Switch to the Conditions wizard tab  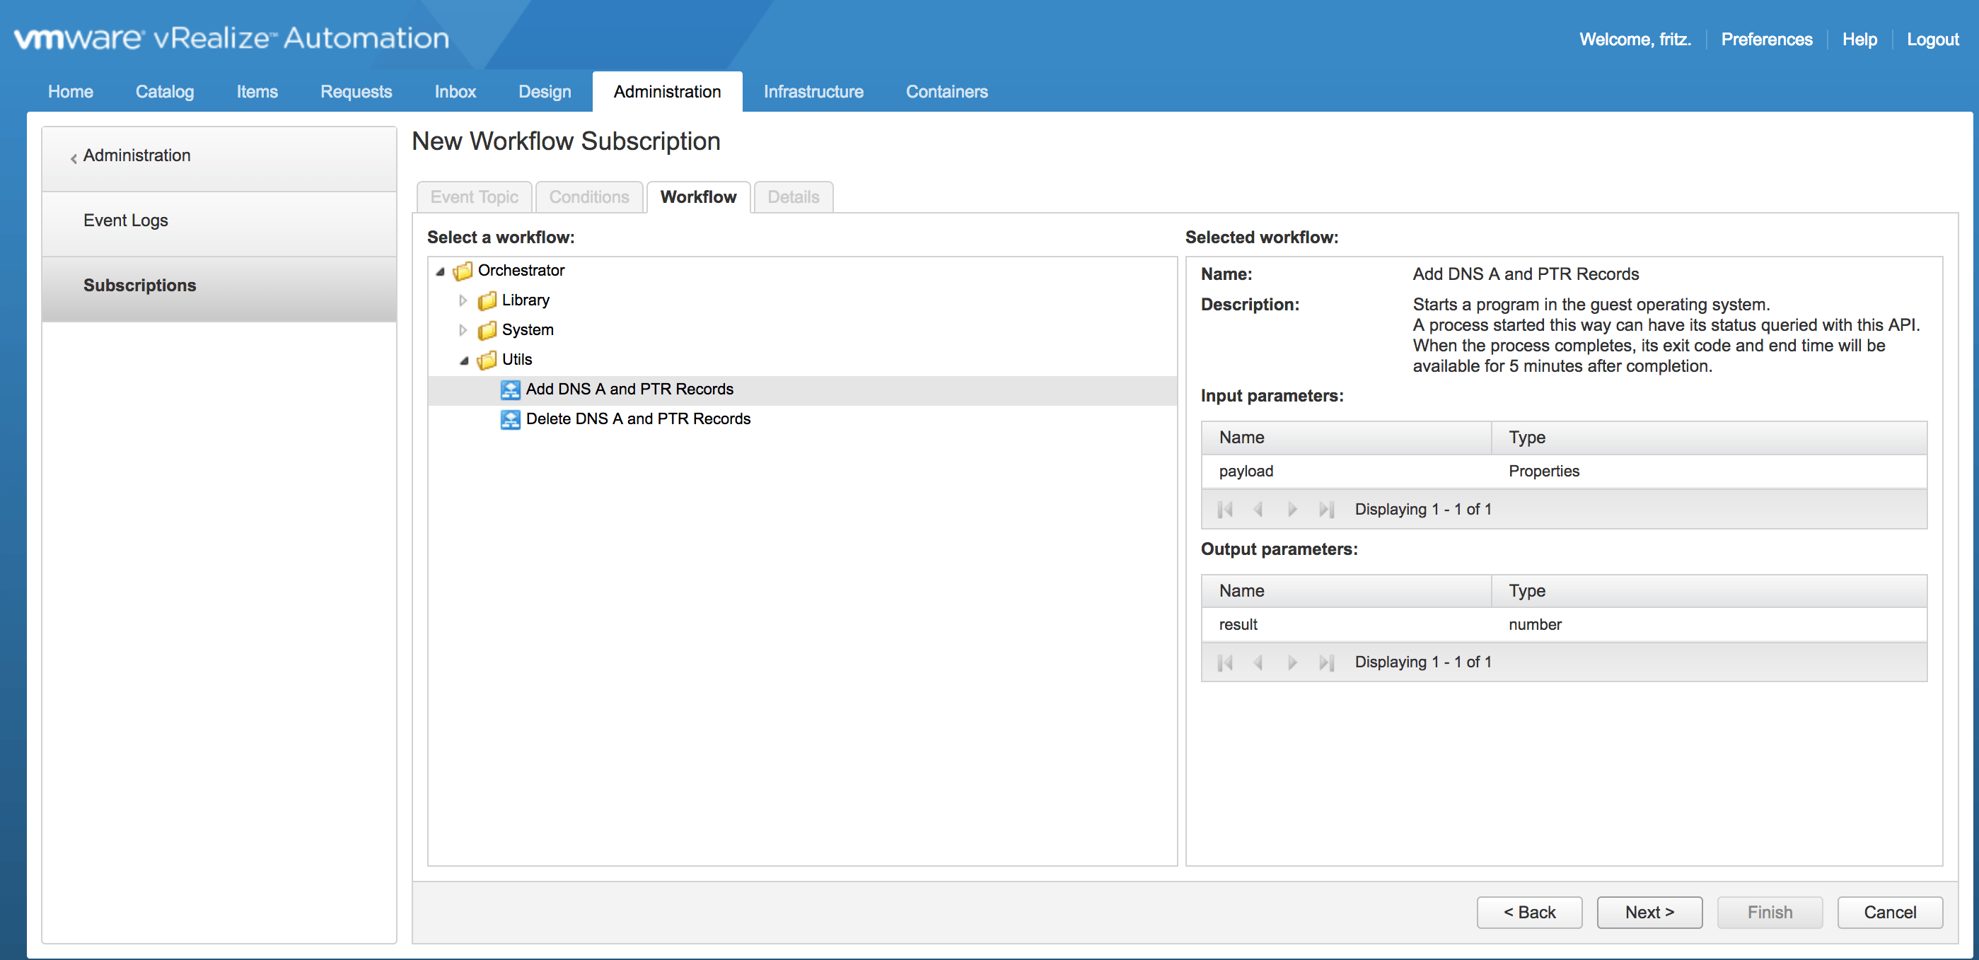[x=589, y=197]
